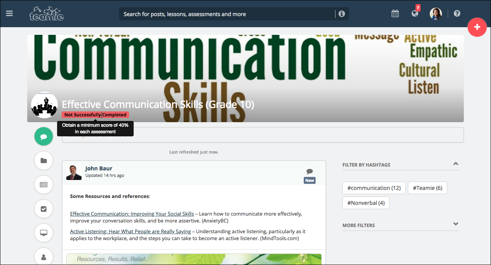Click the classroom group avatar image

[x=44, y=105]
